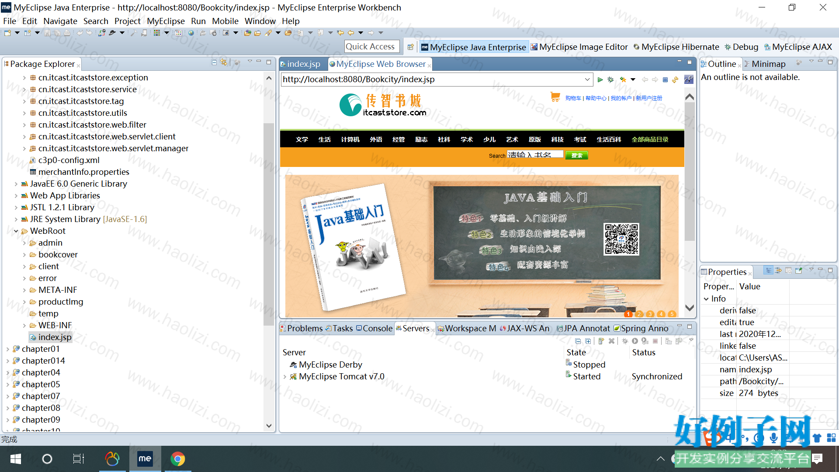Click the Task View taskbar icon
This screenshot has height=472, width=839.
click(x=79, y=459)
